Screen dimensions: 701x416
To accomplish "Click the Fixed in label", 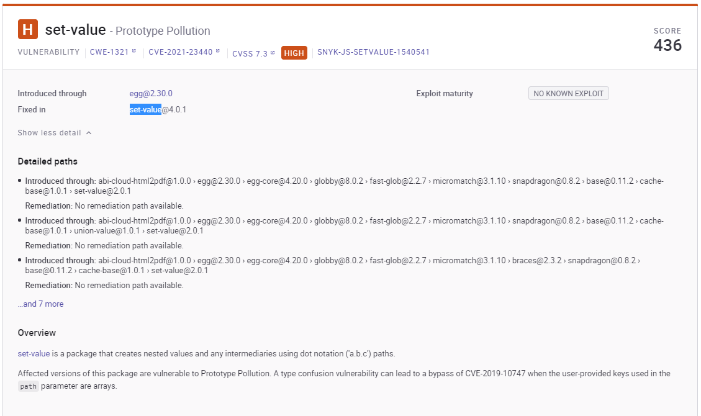I will tap(31, 109).
